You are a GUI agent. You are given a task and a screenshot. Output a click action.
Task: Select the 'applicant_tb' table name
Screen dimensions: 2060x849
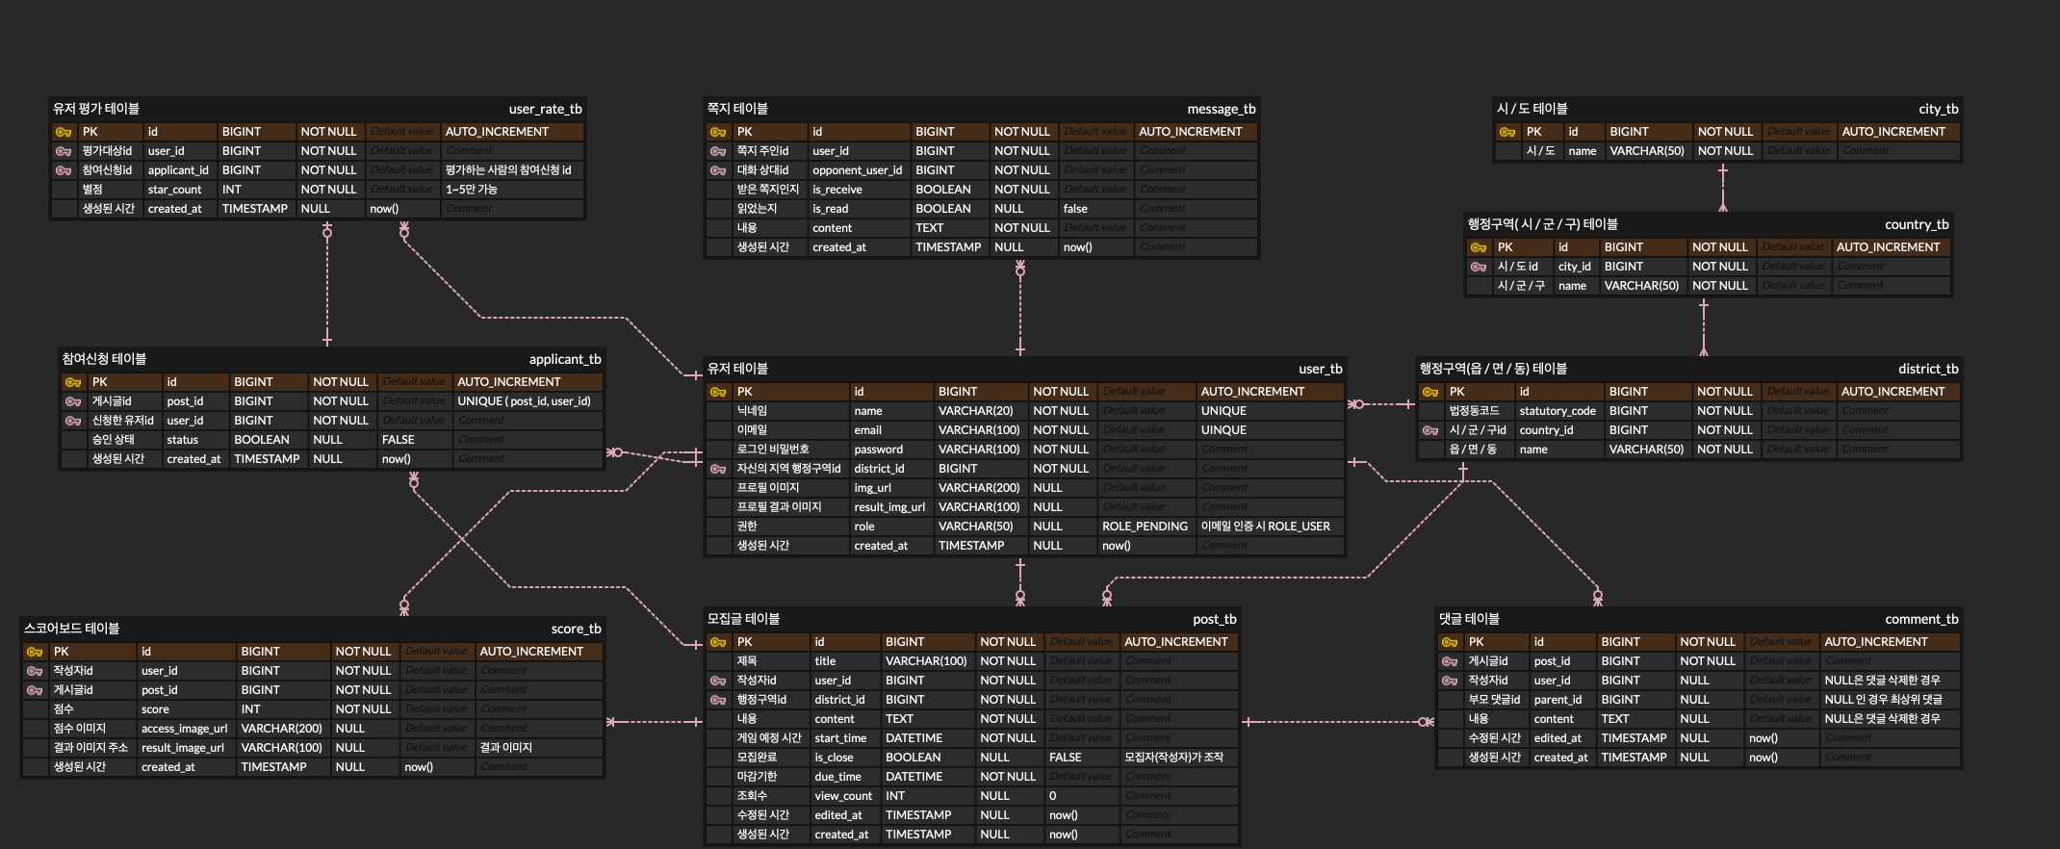point(565,359)
